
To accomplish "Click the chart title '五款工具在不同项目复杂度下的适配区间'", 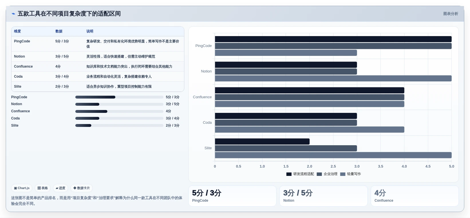I will (69, 14).
